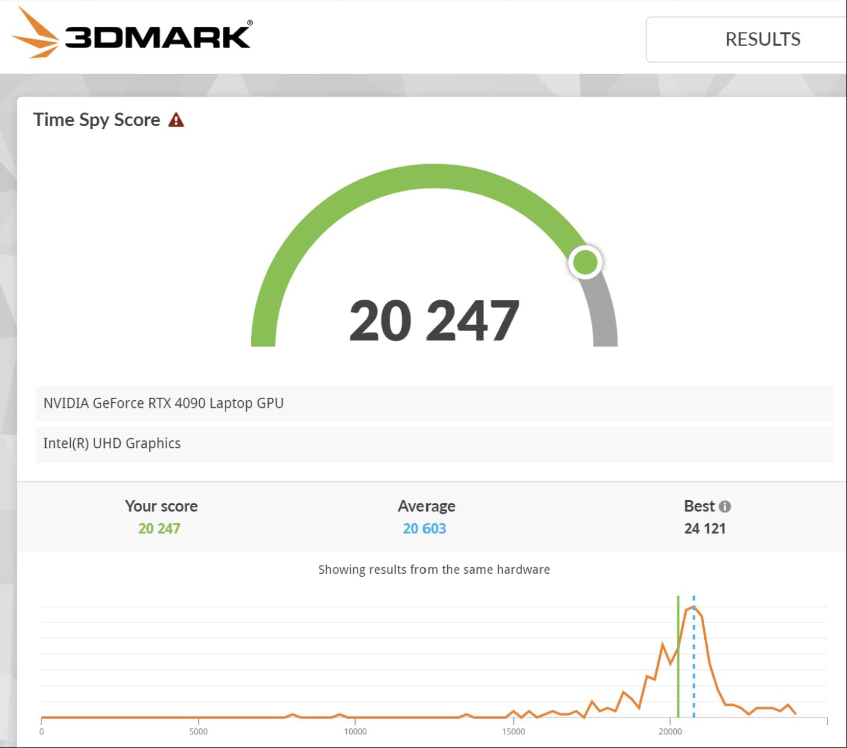Click the green Your score value

159,529
